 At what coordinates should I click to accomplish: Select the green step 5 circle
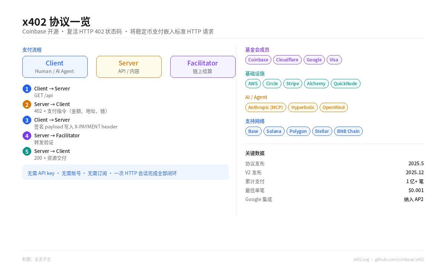27,151
